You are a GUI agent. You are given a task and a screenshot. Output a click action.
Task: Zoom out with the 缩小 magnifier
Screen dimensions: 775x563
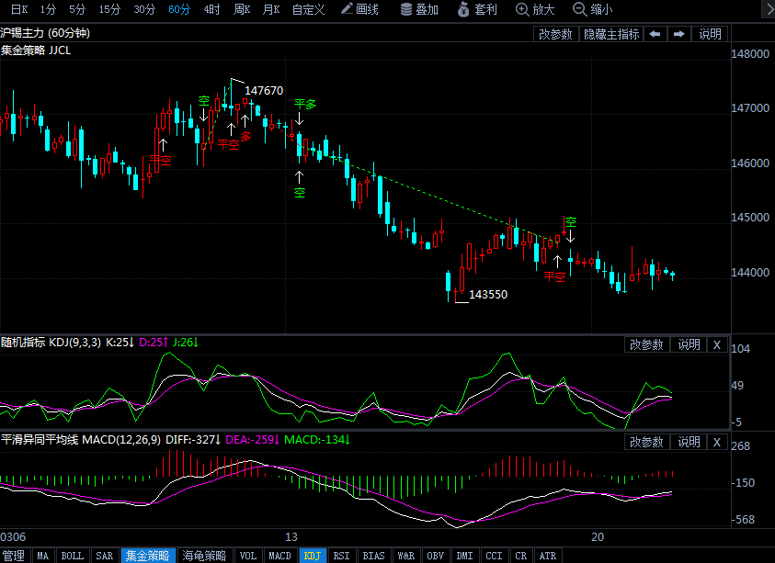[592, 9]
